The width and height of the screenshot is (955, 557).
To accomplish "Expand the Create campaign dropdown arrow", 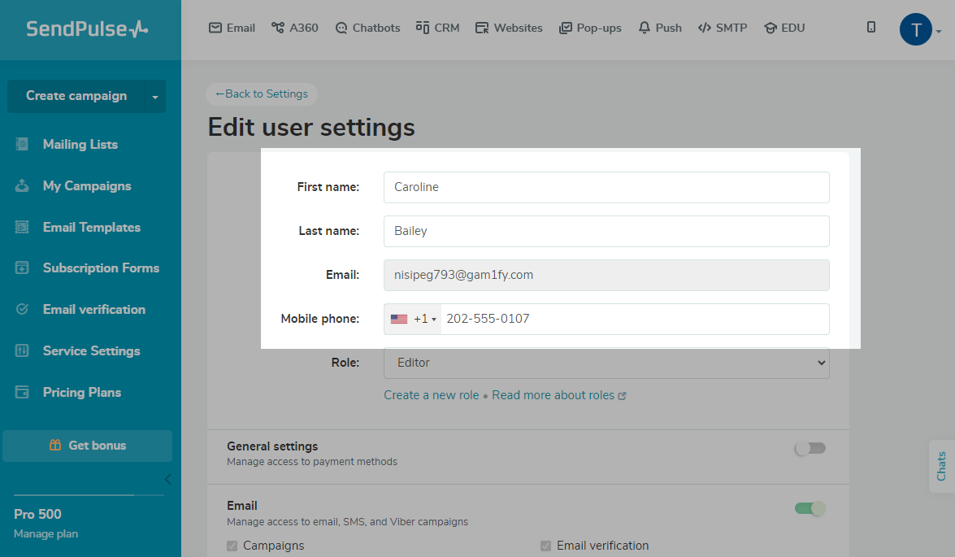I will tap(155, 97).
